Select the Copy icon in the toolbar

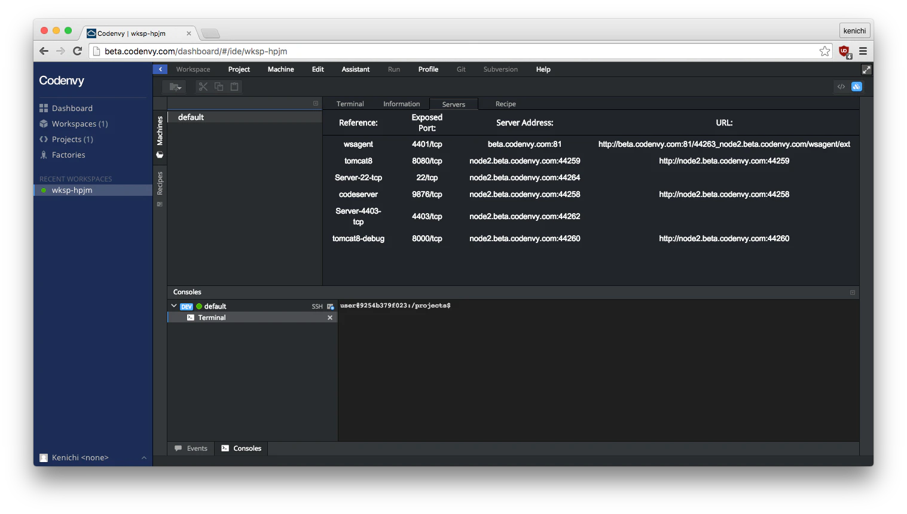tap(218, 87)
